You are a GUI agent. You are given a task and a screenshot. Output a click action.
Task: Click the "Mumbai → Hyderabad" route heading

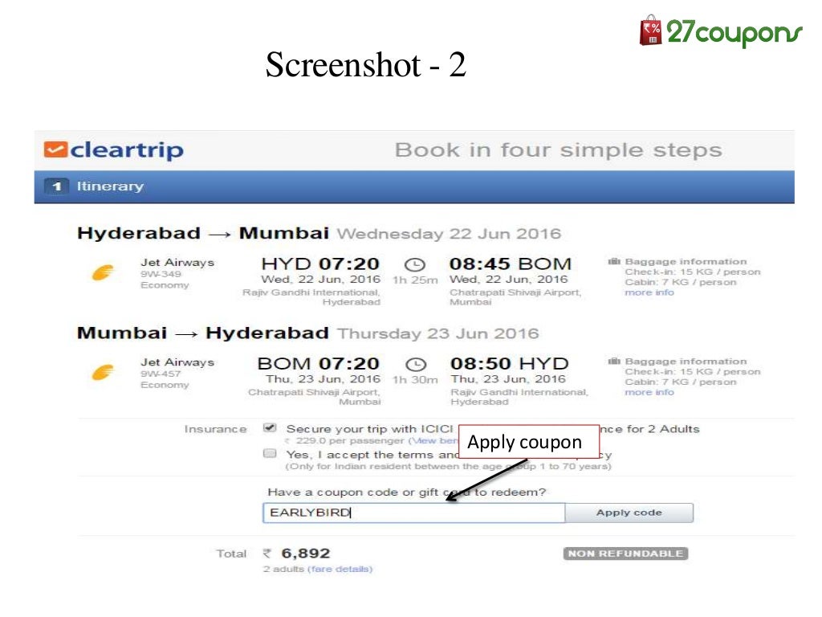coord(203,333)
